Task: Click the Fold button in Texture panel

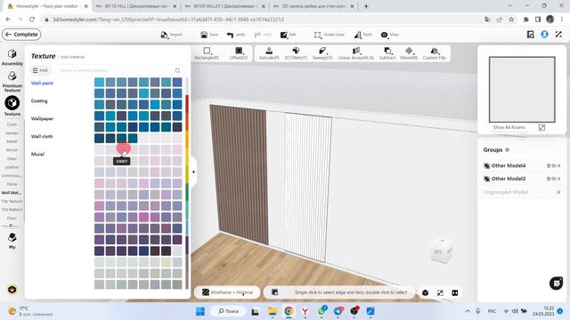Action: pyautogui.click(x=40, y=70)
